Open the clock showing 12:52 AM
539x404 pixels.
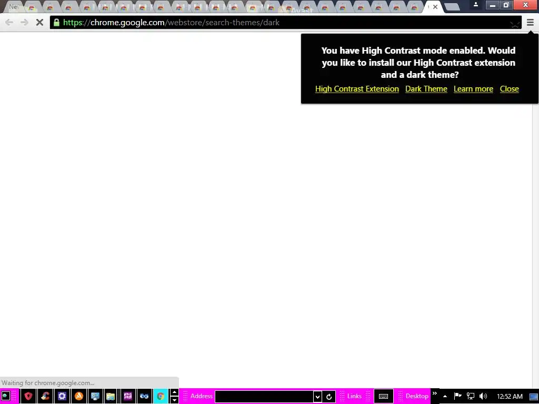coord(510,397)
